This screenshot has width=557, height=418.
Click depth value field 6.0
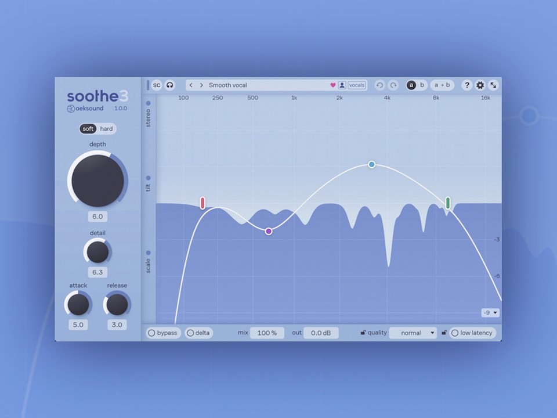point(97,217)
